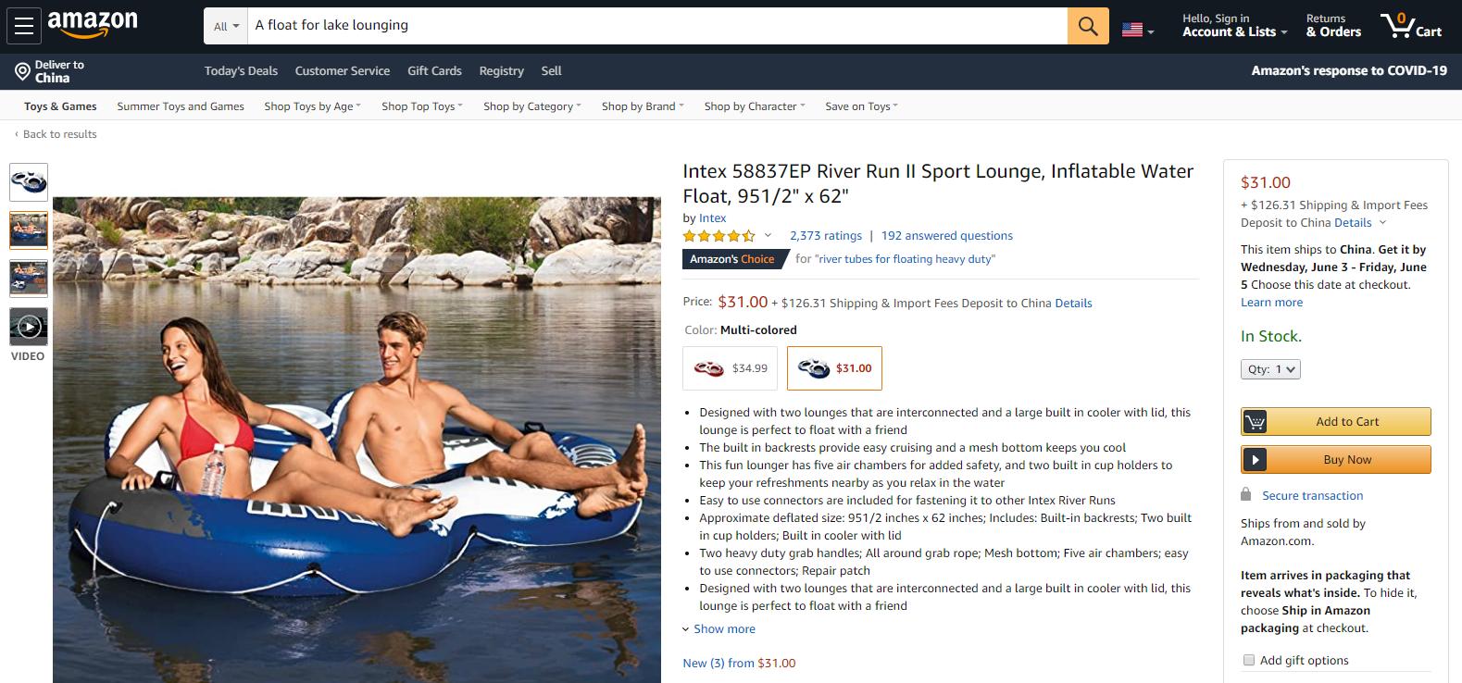Enable Add gift options
Image resolution: width=1462 pixels, height=683 pixels.
click(1249, 660)
